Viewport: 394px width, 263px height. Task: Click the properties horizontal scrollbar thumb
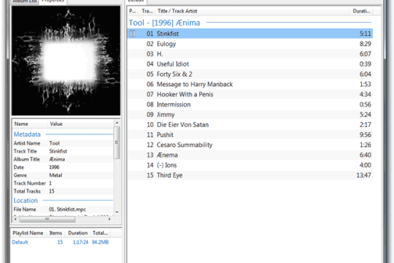(47, 219)
